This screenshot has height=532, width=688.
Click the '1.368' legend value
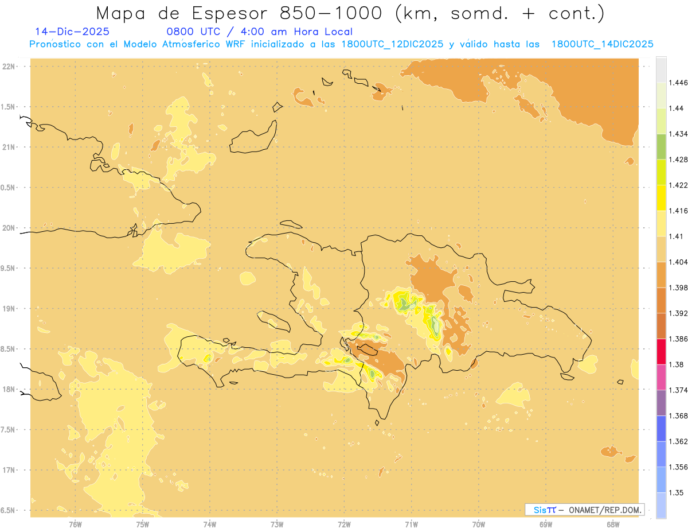point(679,415)
